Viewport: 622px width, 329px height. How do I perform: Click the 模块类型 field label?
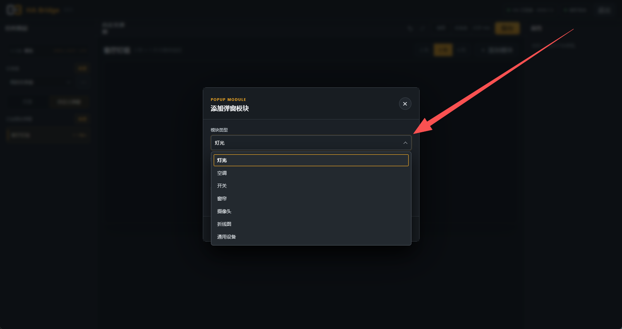click(219, 130)
